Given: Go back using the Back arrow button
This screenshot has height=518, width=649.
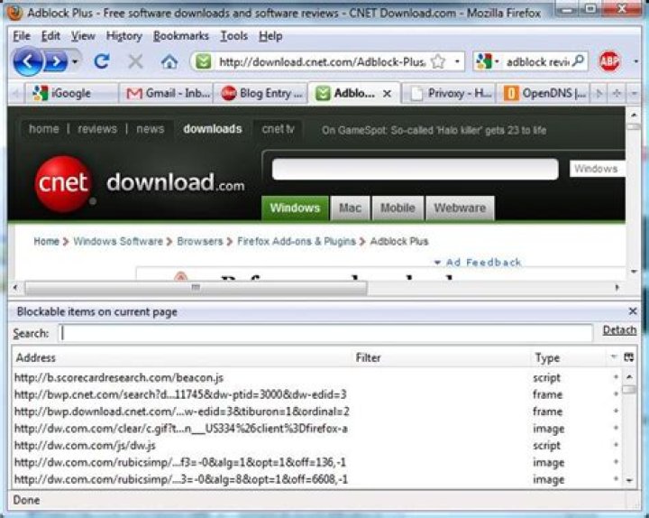Looking at the screenshot, I should [x=28, y=62].
